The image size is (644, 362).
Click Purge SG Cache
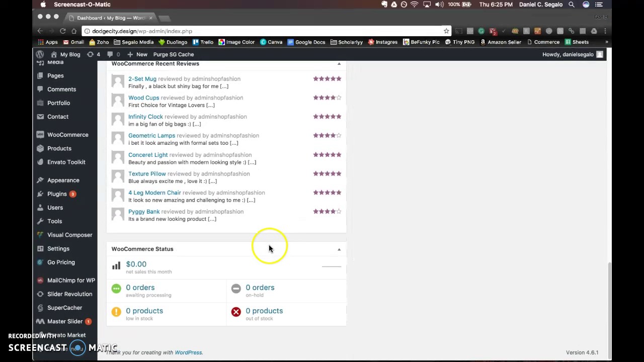coord(174,54)
